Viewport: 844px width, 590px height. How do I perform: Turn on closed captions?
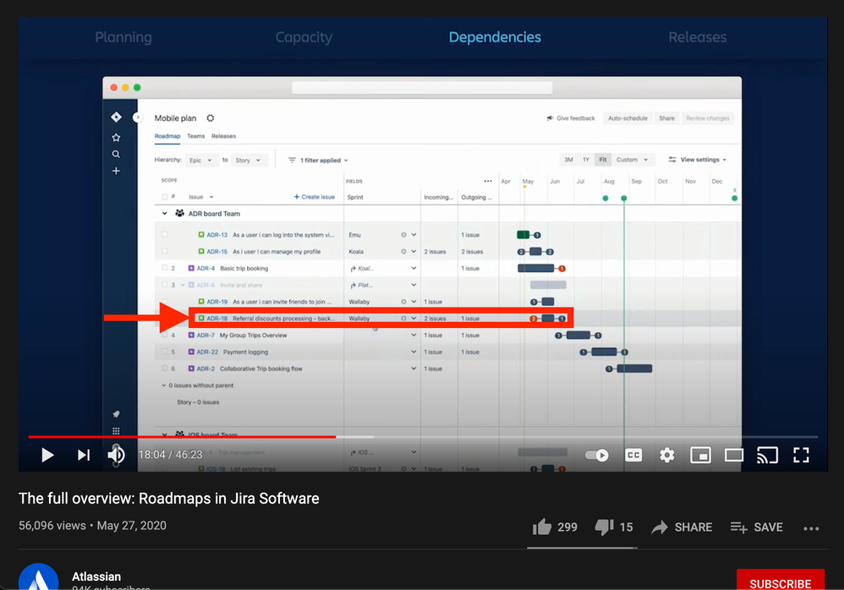pos(633,455)
